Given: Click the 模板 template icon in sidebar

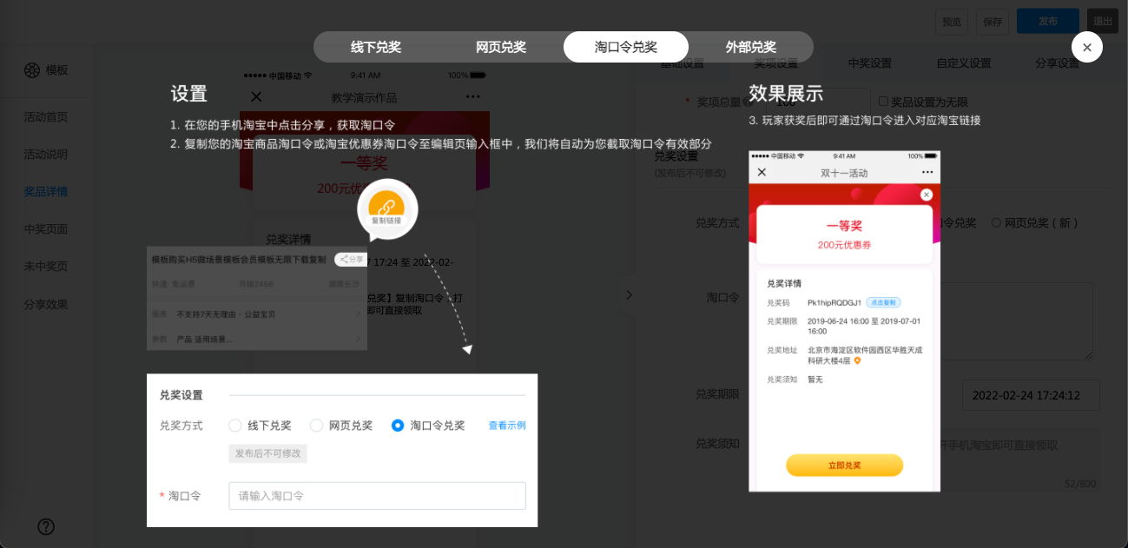Looking at the screenshot, I should pyautogui.click(x=32, y=70).
